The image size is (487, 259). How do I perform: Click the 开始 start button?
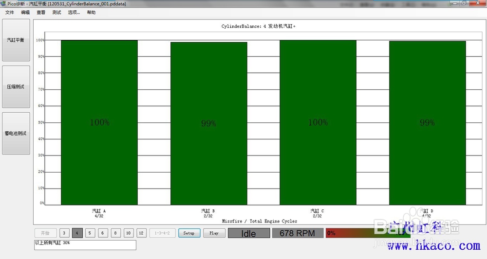click(45, 233)
